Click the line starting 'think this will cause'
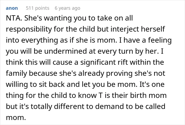185x125 pixels. click(85, 62)
